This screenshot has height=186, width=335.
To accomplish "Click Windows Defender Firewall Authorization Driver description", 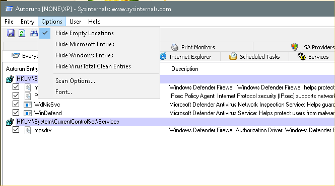I will click(x=252, y=130).
